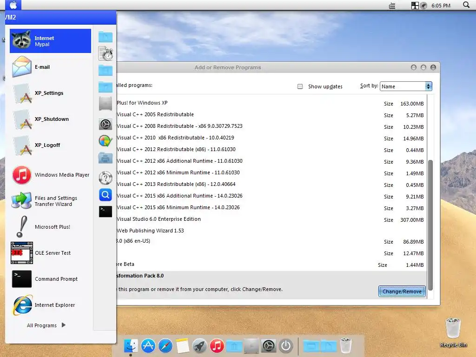Launch Internet Explorer from start menu
The height and width of the screenshot is (357, 476).
click(x=50, y=305)
